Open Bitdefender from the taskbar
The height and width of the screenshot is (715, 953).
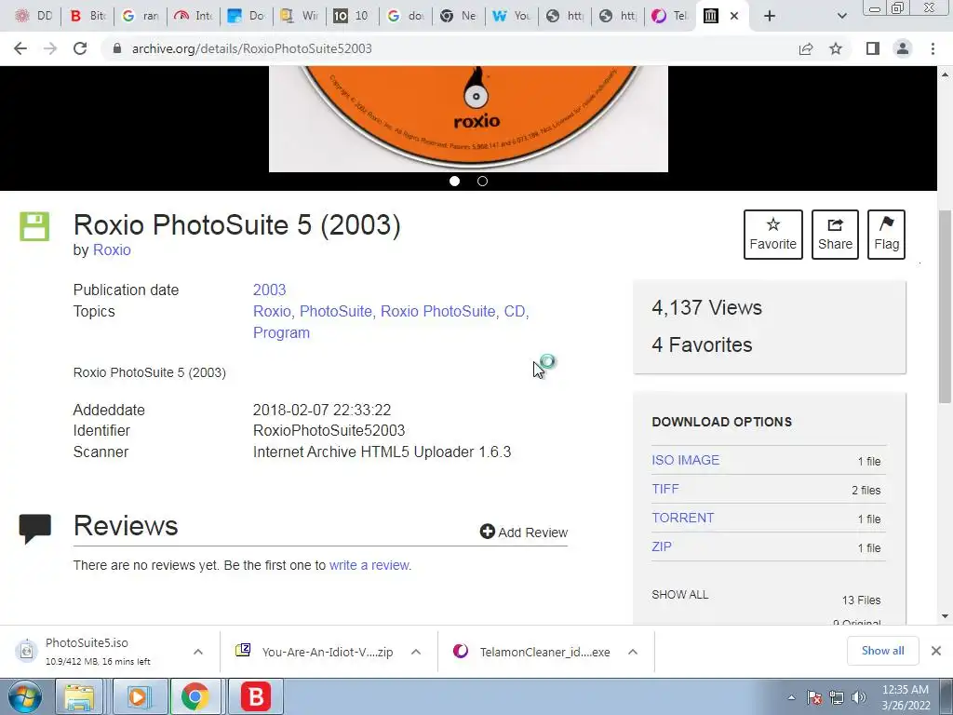(256, 696)
